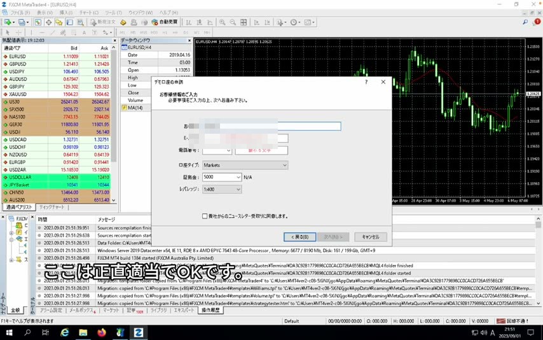Click the dialog help question mark button
This screenshot has height=340, width=543.
point(366,82)
